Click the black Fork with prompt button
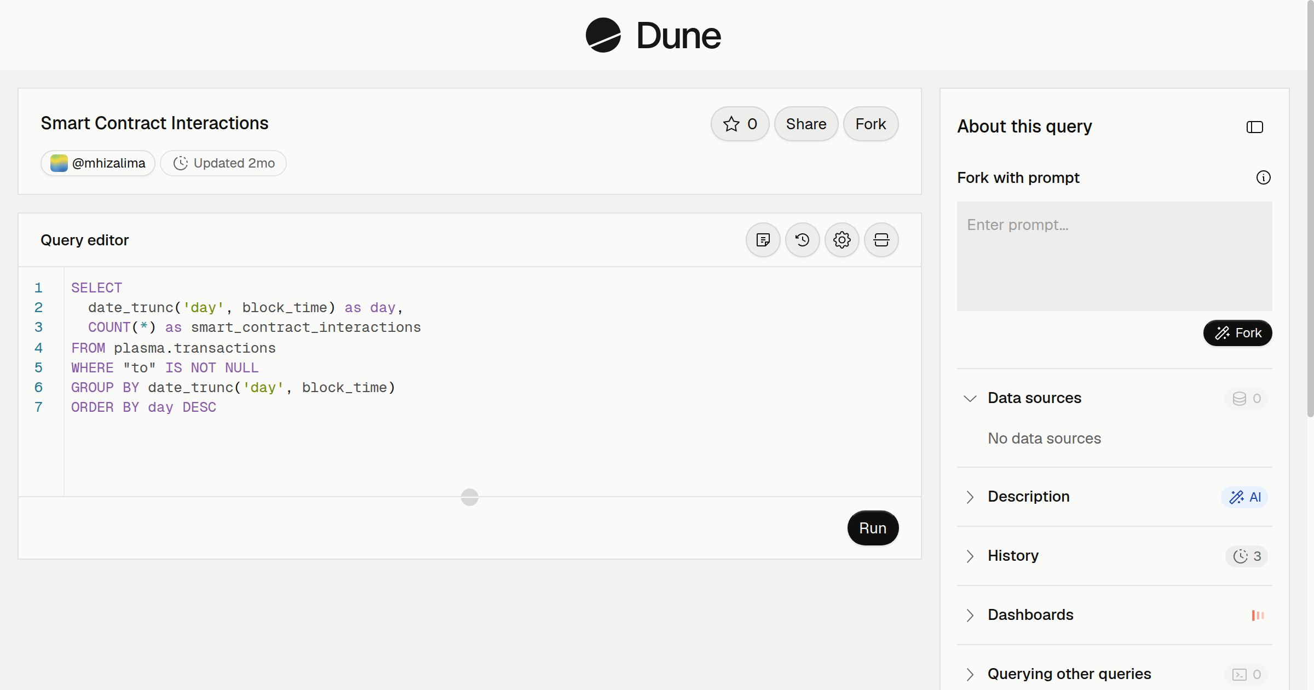The height and width of the screenshot is (690, 1314). 1237,333
